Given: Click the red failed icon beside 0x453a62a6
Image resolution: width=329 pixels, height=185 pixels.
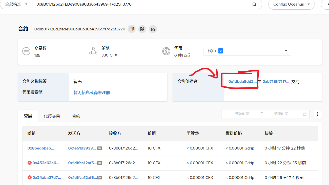Looking at the screenshot, I should pos(30,163).
